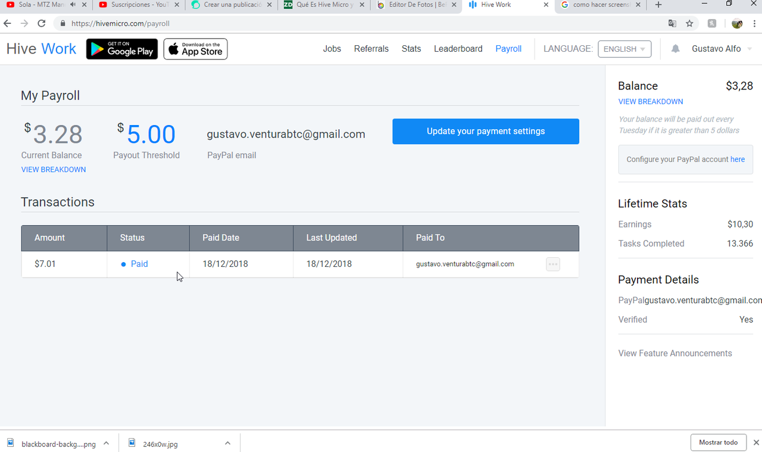Image resolution: width=762 pixels, height=452 pixels.
Task: Switch to Suscripciones - YouTube tab
Action: click(x=138, y=5)
